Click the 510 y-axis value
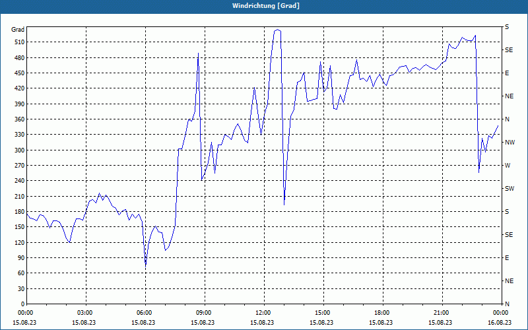528x330 pixels. 19,42
